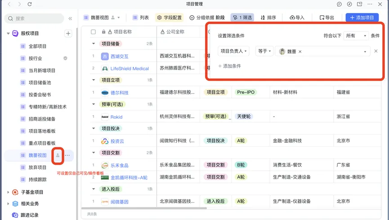The height and width of the screenshot is (220, 389).
Task: Open the comments bubble icon in title bar
Action: [x=339, y=4]
